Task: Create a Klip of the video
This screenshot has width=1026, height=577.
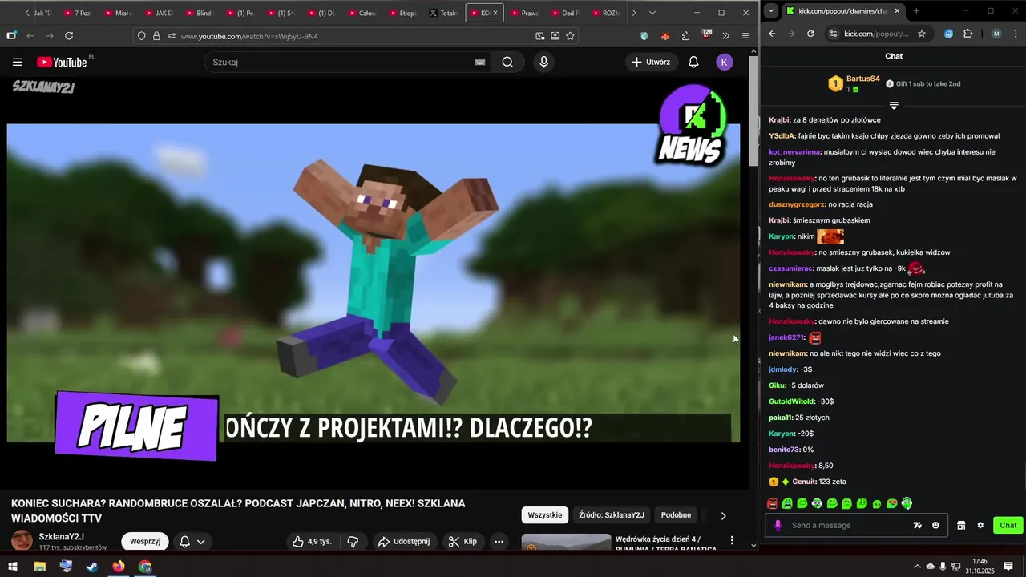Action: [463, 541]
